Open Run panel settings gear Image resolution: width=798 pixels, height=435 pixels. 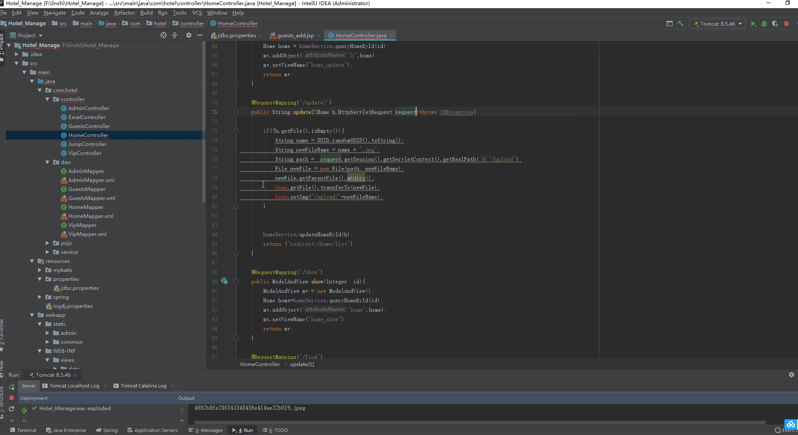click(792, 375)
